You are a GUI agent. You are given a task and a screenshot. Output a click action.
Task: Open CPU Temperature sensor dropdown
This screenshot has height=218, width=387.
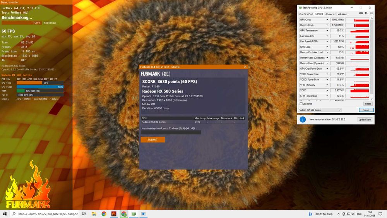pyautogui.click(x=327, y=96)
